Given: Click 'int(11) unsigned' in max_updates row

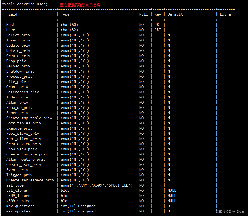Looking at the screenshot, I should 78,211.
